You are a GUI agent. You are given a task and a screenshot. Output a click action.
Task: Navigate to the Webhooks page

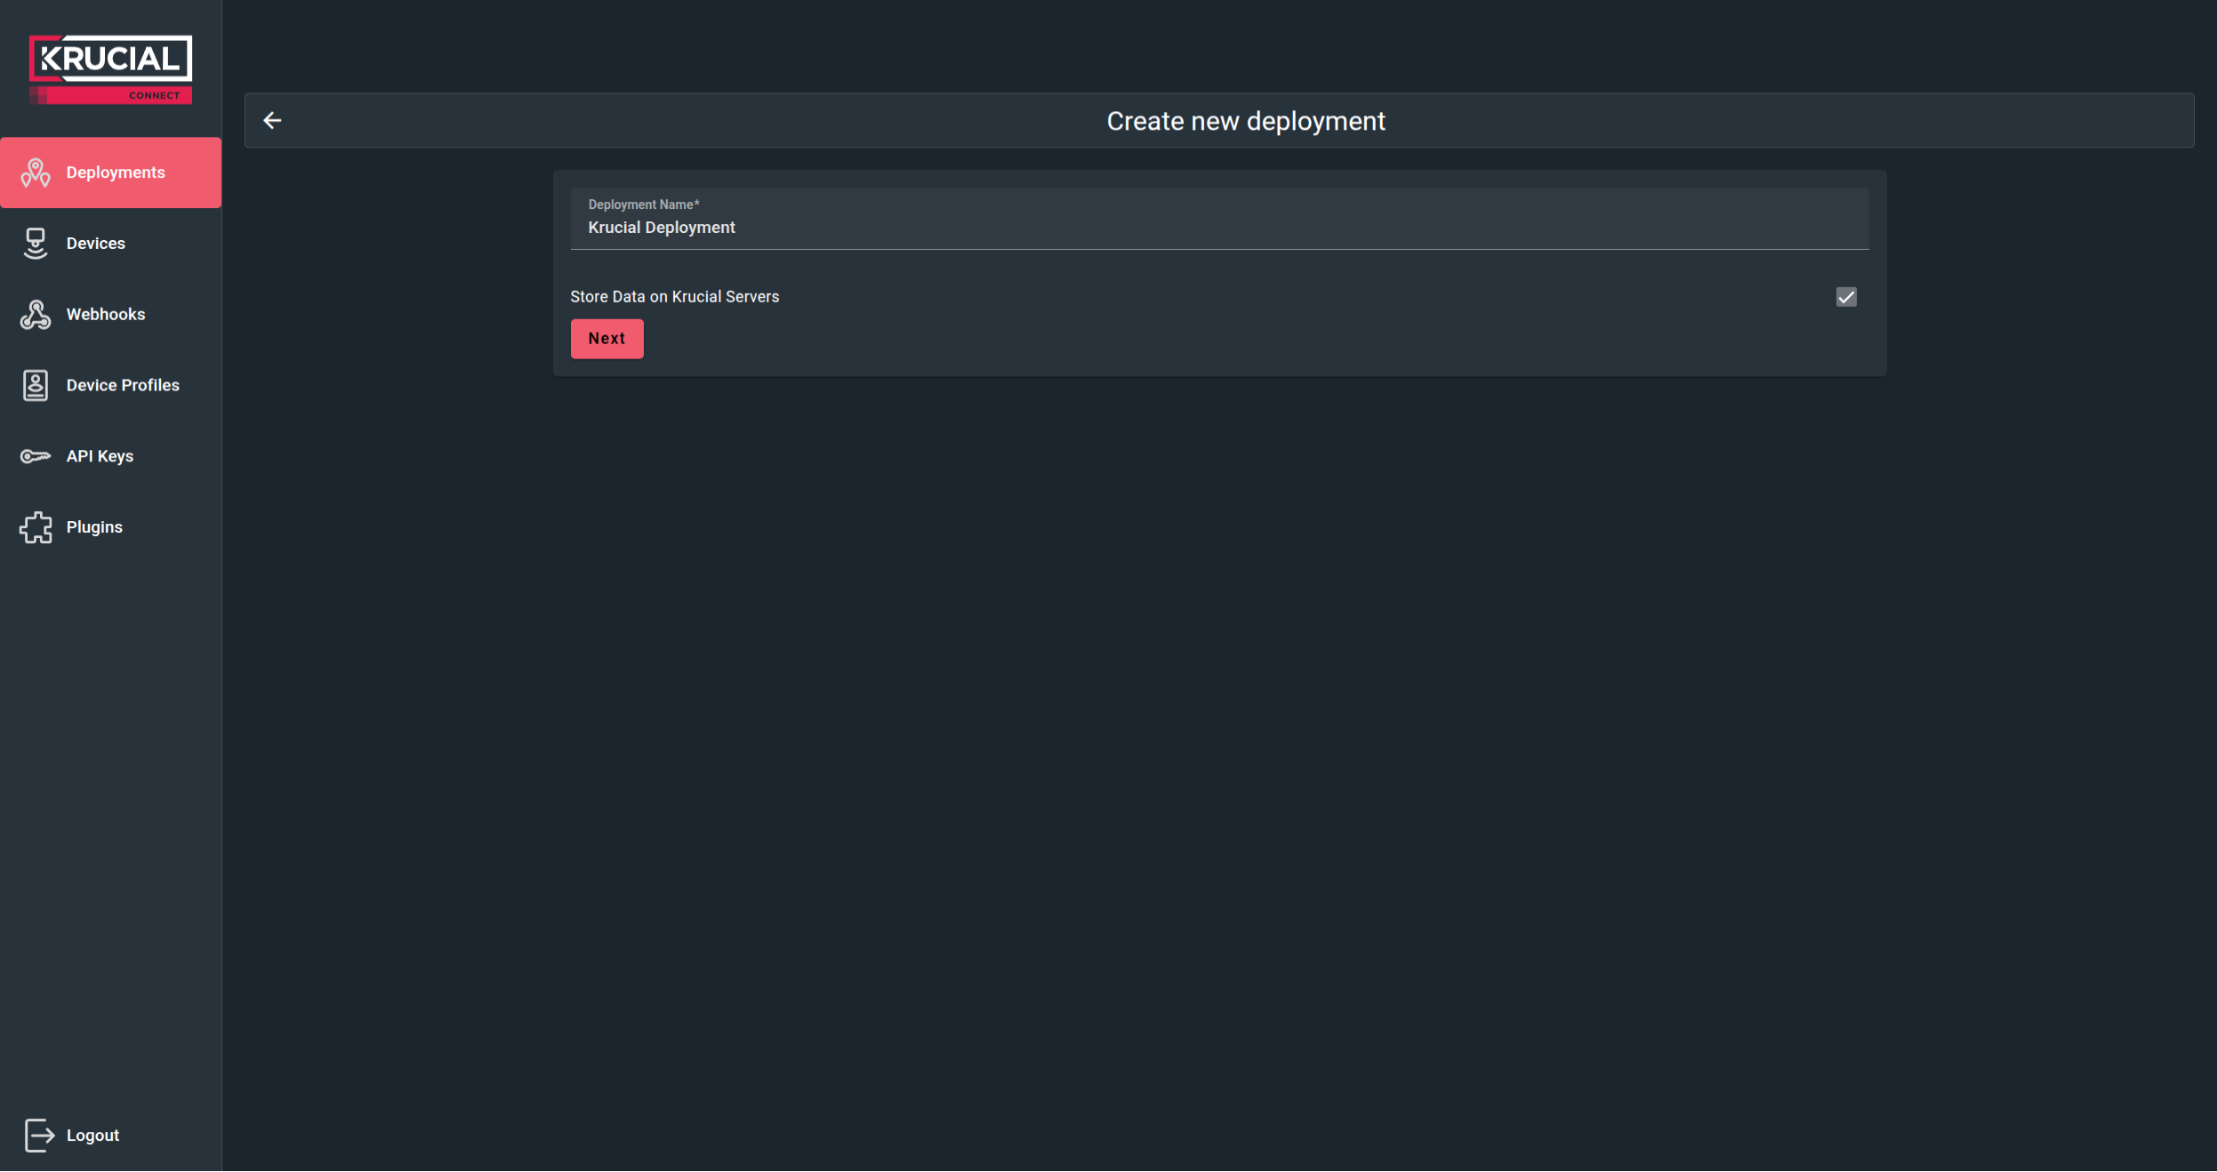[x=106, y=314]
